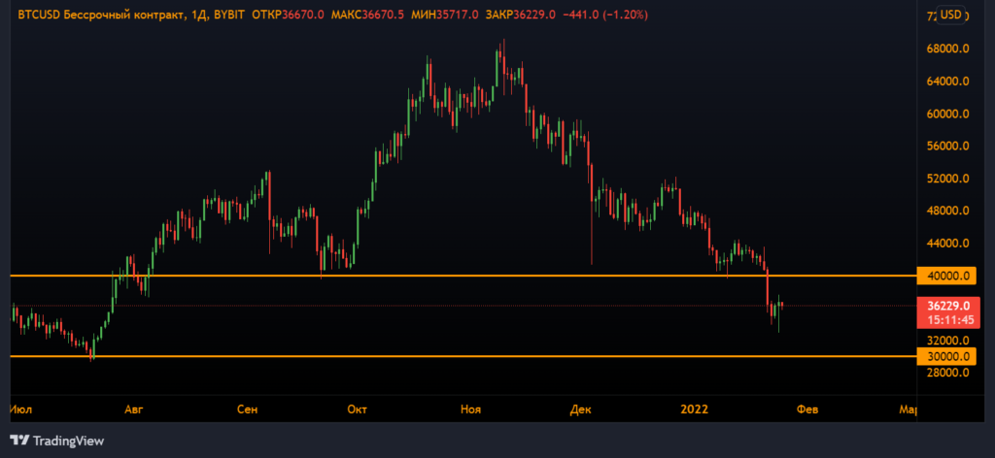Click the 52000.0 price axis label
The width and height of the screenshot is (995, 458).
click(947, 179)
